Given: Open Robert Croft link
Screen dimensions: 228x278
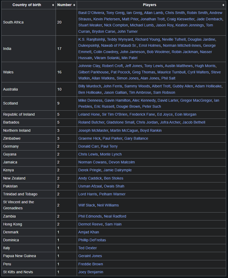Looking at the screenshot, I should coord(112,66).
